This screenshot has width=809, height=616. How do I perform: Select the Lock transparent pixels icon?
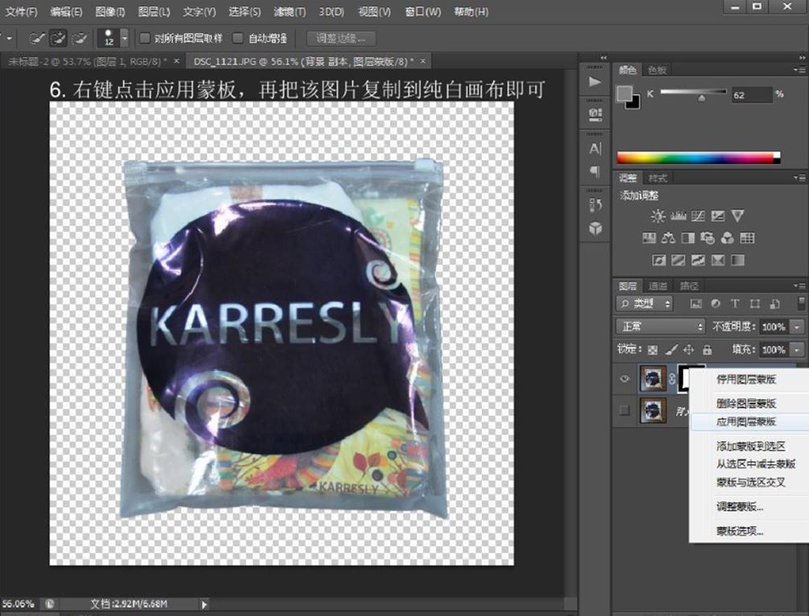[x=652, y=350]
